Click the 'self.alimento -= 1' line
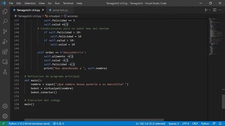Viewport: 225px width, 126px height. click(58, 56)
